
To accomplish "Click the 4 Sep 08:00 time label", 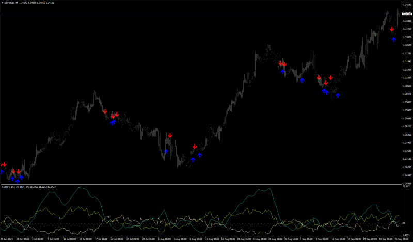I will (307, 239).
